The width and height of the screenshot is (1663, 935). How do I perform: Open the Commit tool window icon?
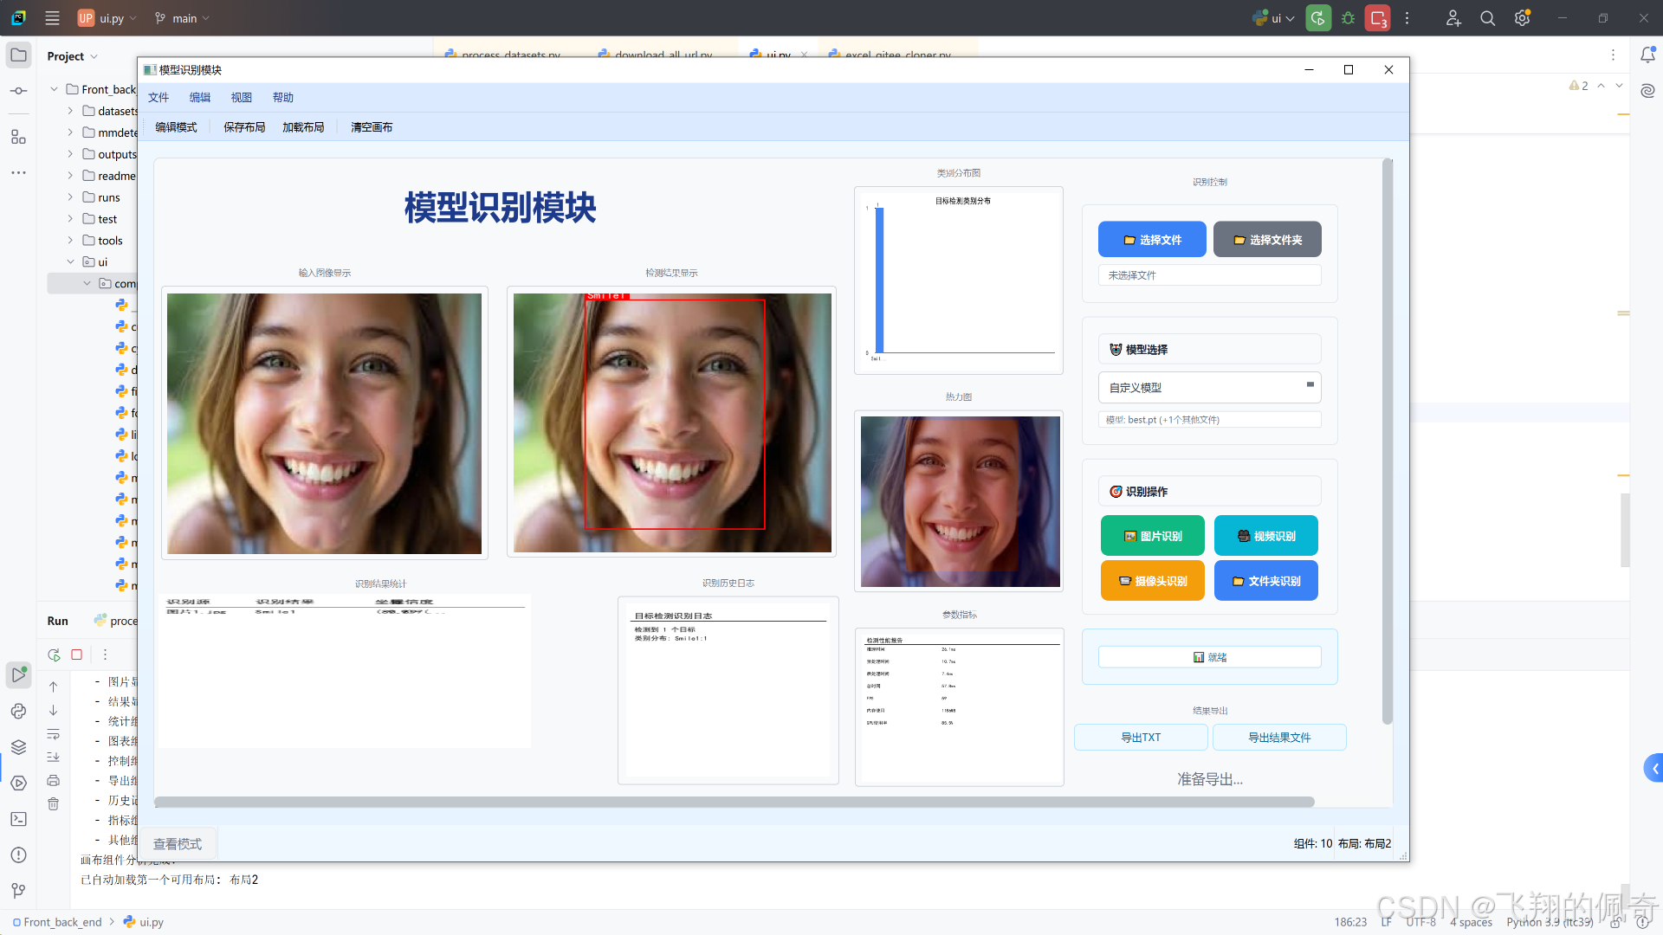click(18, 91)
